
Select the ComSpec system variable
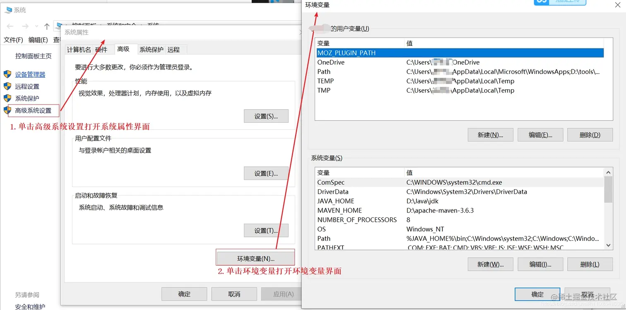(460, 182)
